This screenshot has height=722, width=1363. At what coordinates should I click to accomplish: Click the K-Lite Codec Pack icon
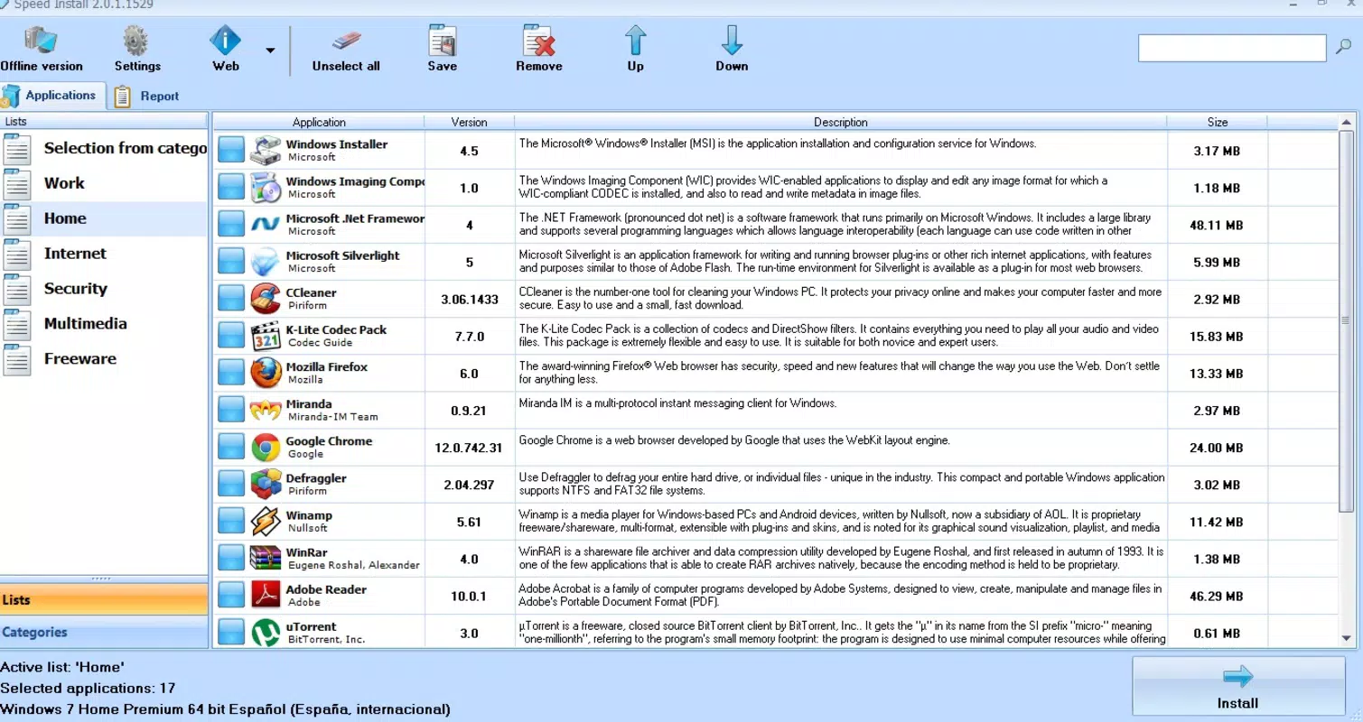pos(266,336)
